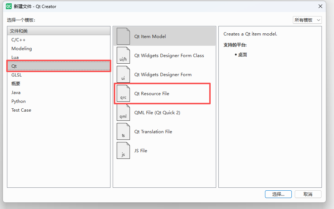Select the Qt category
The image size is (334, 209).
[x=59, y=66]
